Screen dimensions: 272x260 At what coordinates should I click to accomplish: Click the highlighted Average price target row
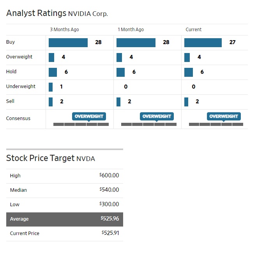(x=65, y=219)
